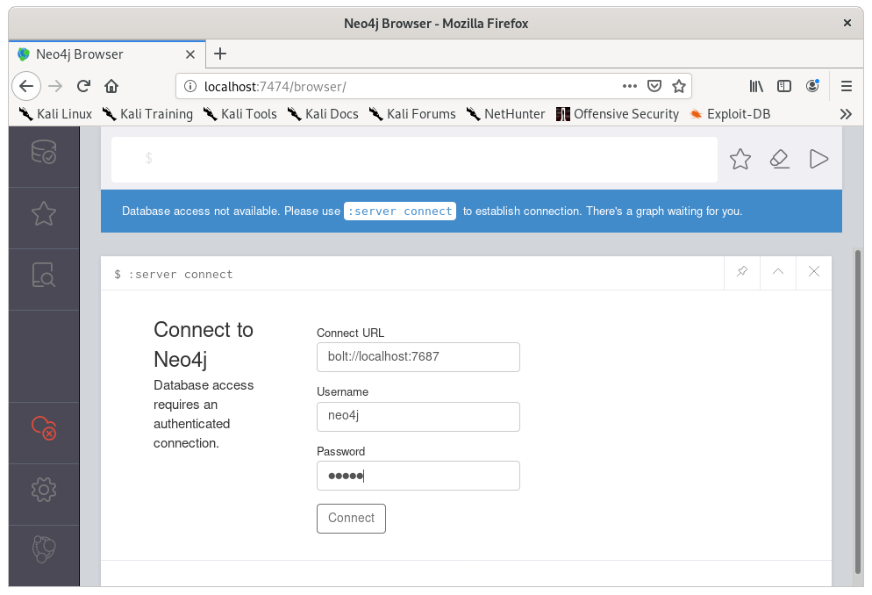Click the :server connect command link
This screenshot has height=595, width=872.
tap(400, 211)
